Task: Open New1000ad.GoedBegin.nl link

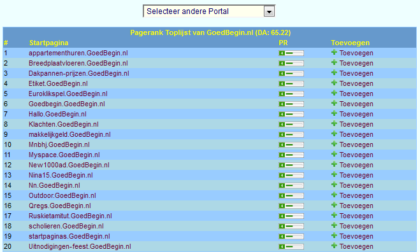Action: [x=69, y=165]
